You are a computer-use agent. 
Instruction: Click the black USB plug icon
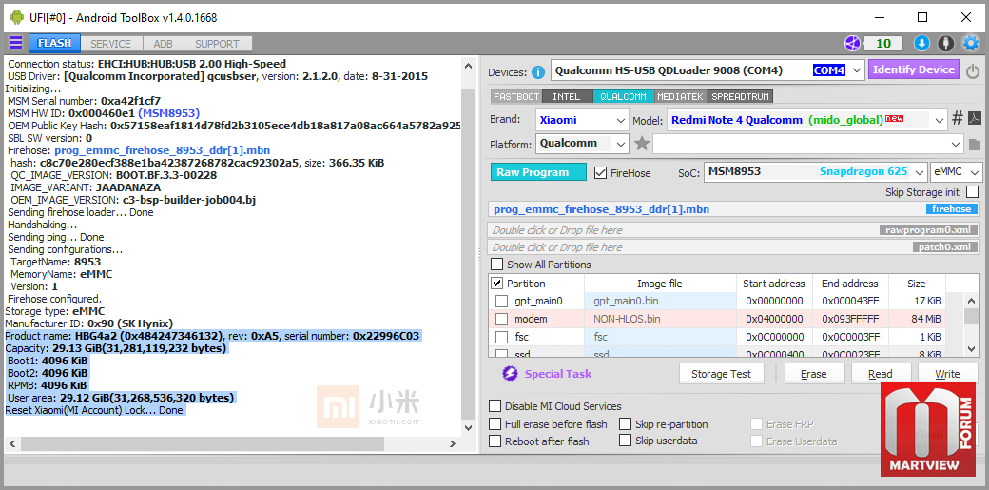coord(945,44)
